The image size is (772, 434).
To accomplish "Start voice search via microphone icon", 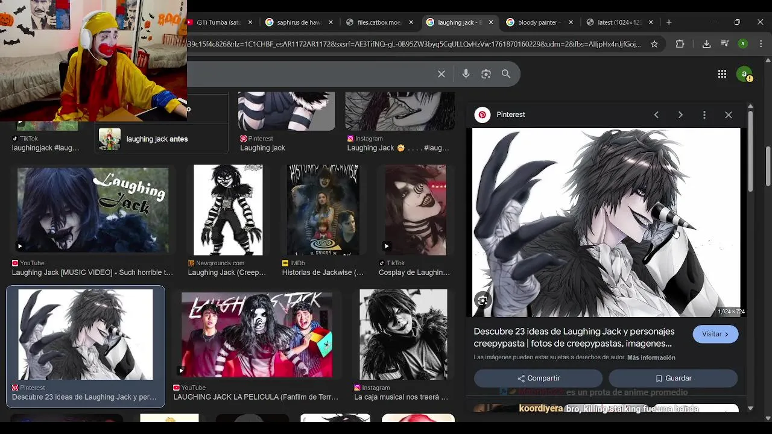I will pyautogui.click(x=466, y=74).
